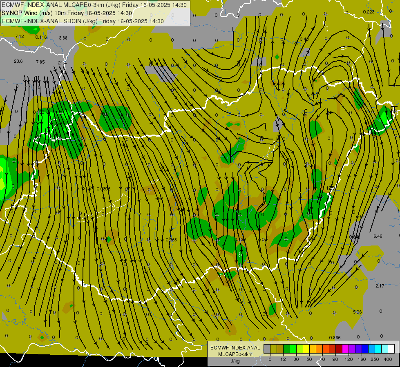Click scale tick value 160 in the legend
This screenshot has width=400, height=367.
coord(362,359)
